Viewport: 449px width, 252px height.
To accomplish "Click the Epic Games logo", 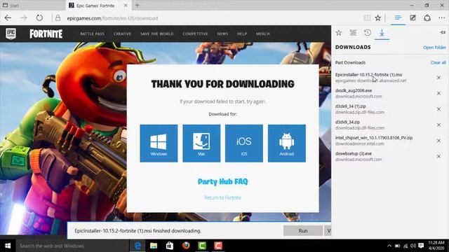I will point(11,34).
